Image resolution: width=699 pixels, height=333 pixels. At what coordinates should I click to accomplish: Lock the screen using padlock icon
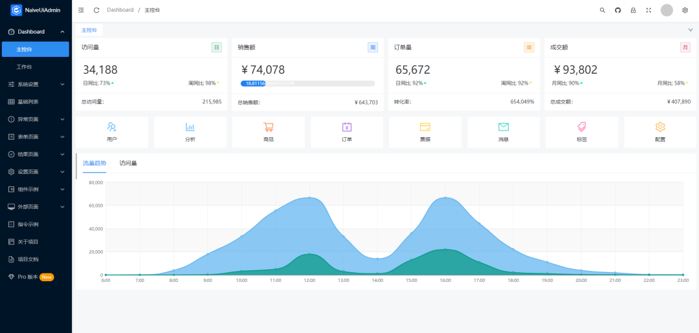[x=633, y=10]
